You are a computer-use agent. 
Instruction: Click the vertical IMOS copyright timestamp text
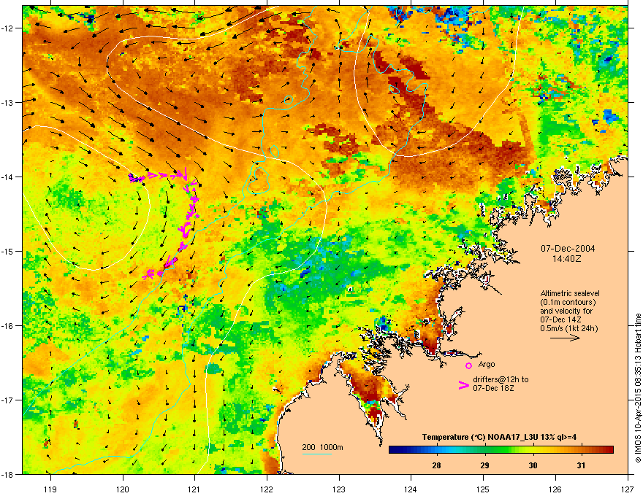638,388
